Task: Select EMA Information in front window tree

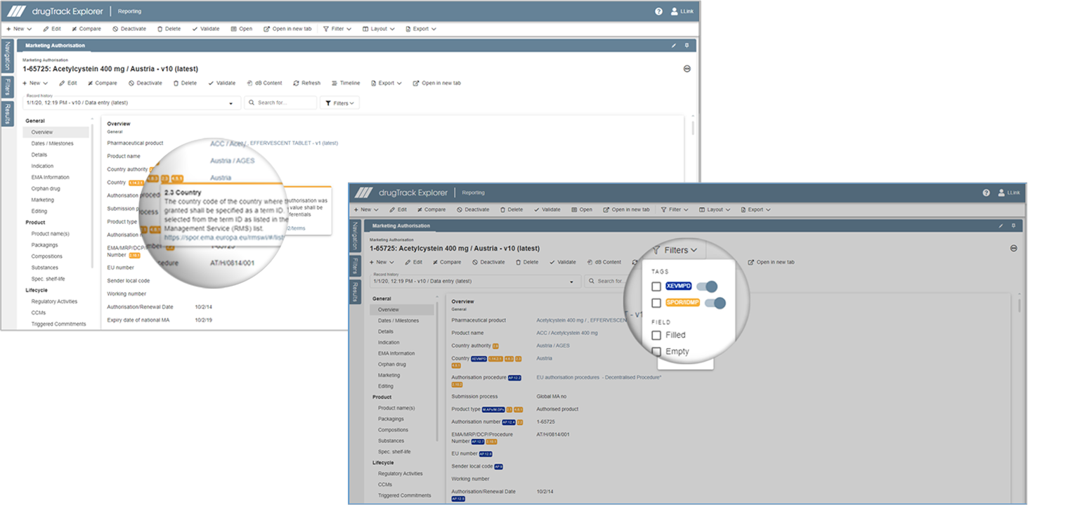Action: pyautogui.click(x=396, y=353)
